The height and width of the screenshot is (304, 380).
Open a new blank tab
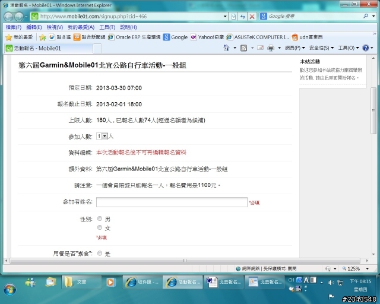pyautogui.click(x=97, y=49)
